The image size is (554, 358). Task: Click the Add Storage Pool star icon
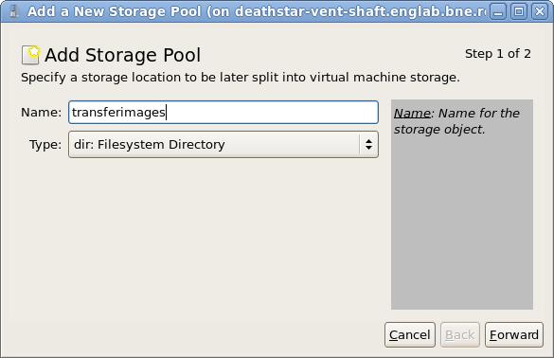pos(30,55)
